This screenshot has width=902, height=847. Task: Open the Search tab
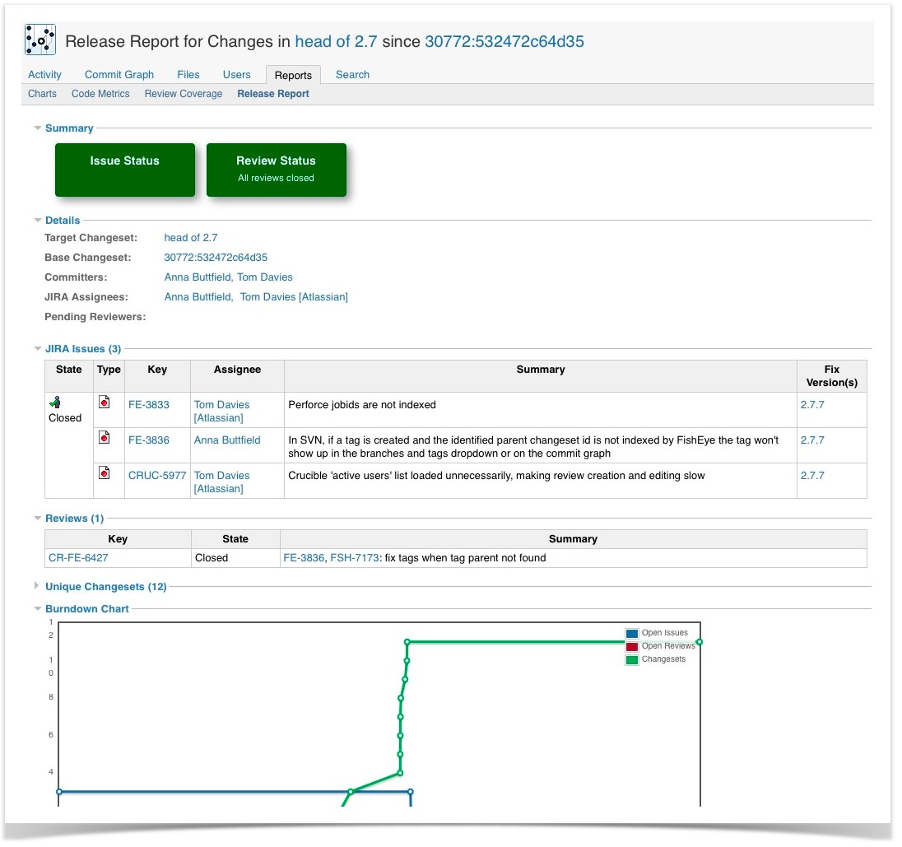point(352,75)
